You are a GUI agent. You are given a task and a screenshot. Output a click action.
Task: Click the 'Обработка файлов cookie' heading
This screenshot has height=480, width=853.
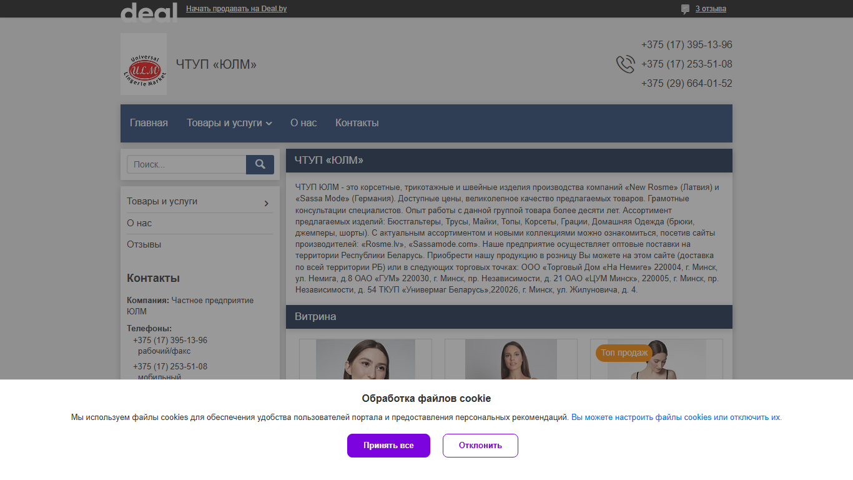tap(426, 399)
